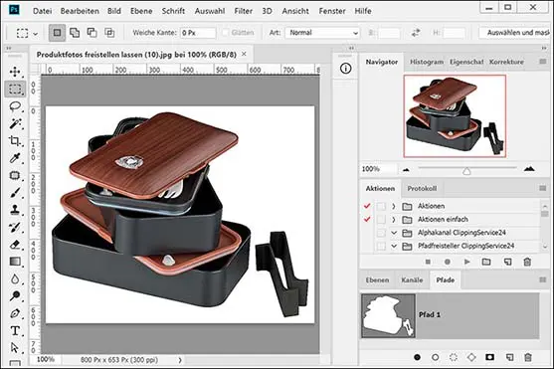Viewport: 554px width, 369px height.
Task: Toggle checkmark for Aktionen einfach set
Action: (367, 220)
